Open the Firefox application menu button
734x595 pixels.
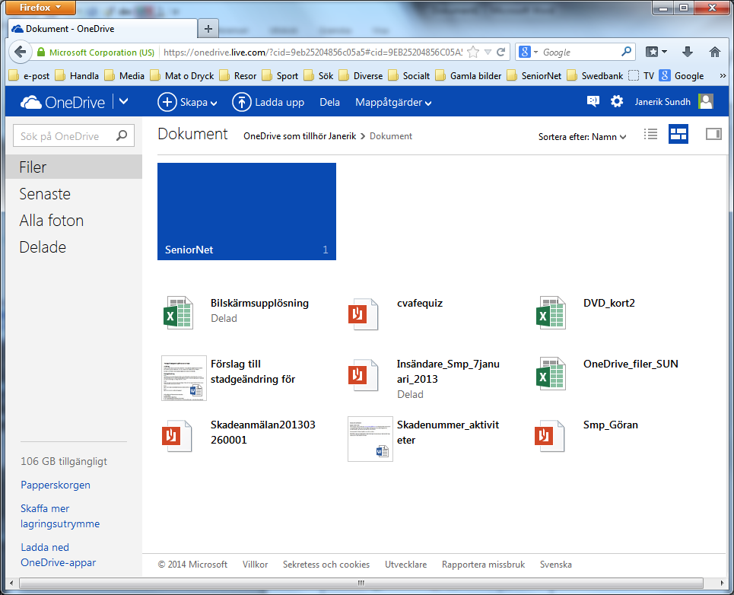coord(41,8)
